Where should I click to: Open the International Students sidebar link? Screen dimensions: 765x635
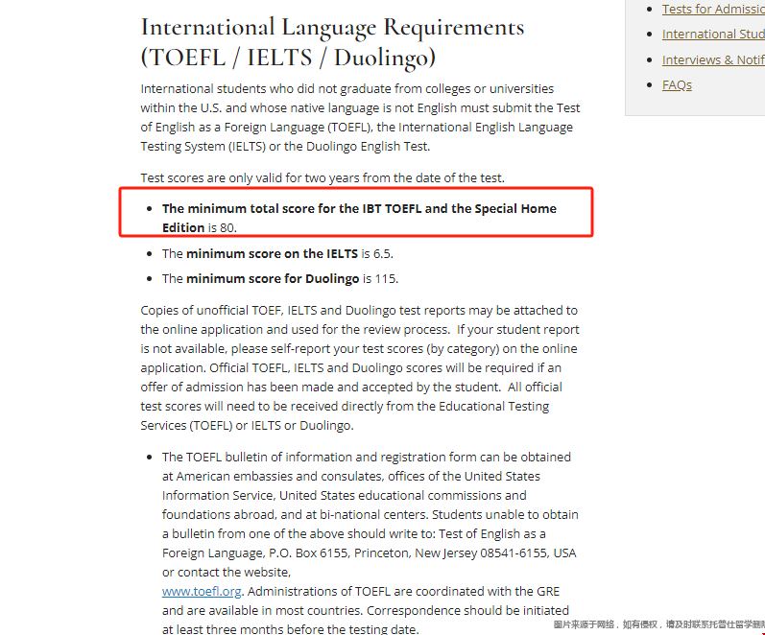pos(713,35)
